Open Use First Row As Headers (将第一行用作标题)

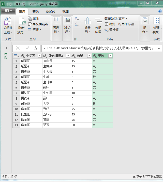(121, 24)
